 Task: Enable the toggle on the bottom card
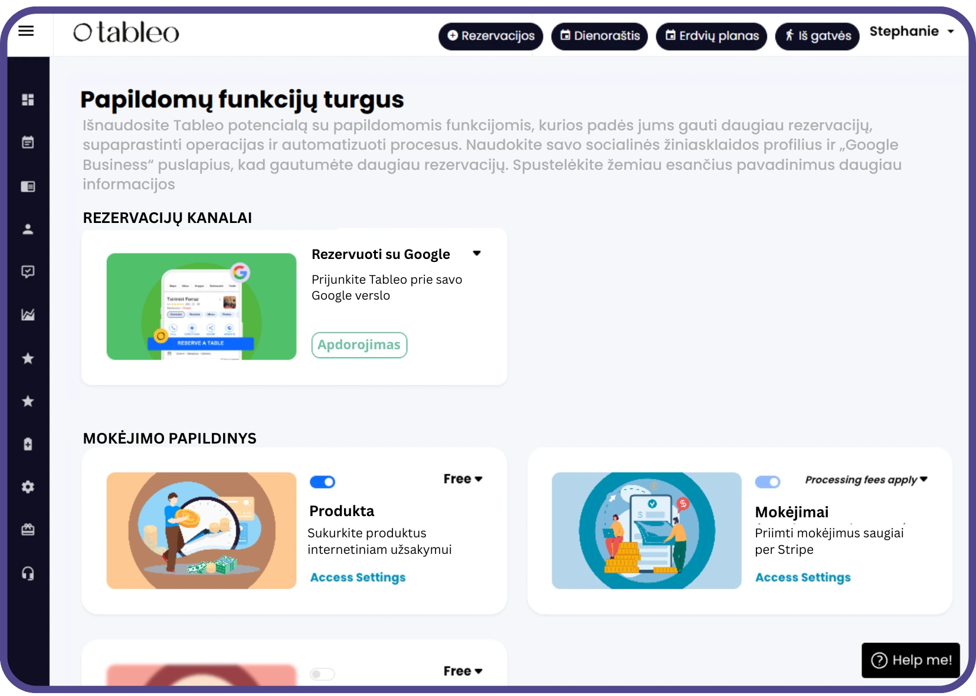click(322, 674)
